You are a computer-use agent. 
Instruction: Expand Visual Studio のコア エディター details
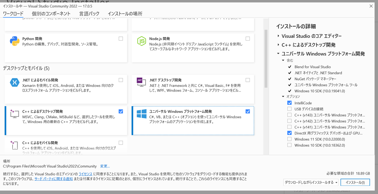pos(278,36)
